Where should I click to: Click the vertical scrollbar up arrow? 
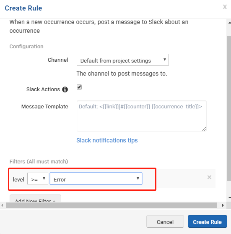tap(229, 23)
